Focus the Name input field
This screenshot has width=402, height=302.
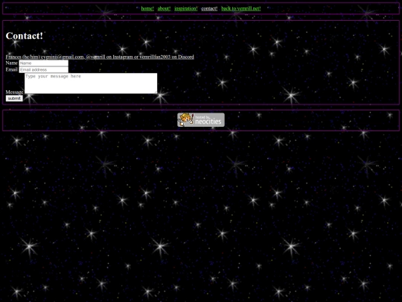click(x=44, y=63)
